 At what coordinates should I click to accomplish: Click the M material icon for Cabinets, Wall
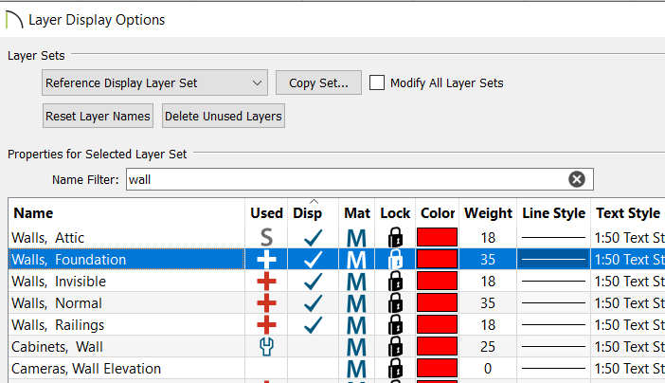pos(356,347)
